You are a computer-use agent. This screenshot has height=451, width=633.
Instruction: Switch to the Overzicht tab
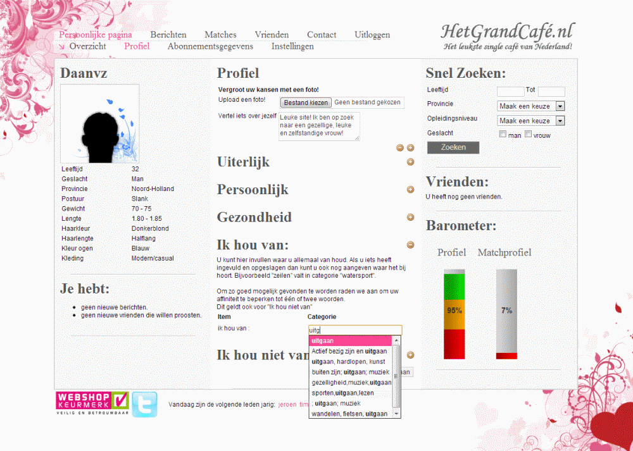[87, 46]
